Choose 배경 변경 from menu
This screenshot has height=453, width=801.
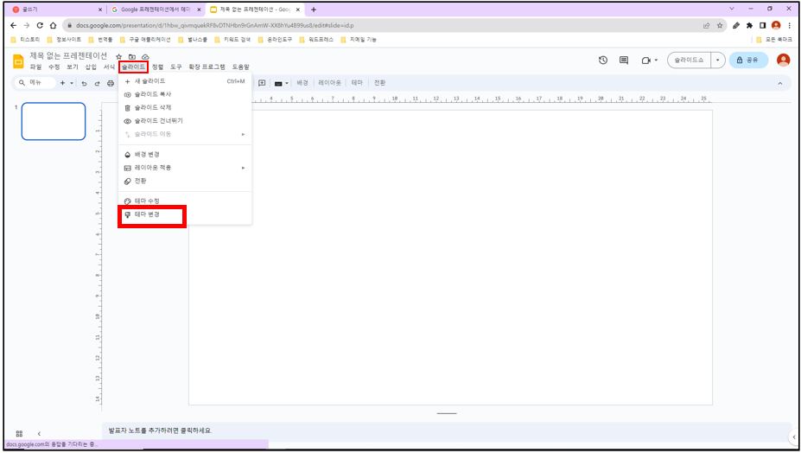click(184, 155)
